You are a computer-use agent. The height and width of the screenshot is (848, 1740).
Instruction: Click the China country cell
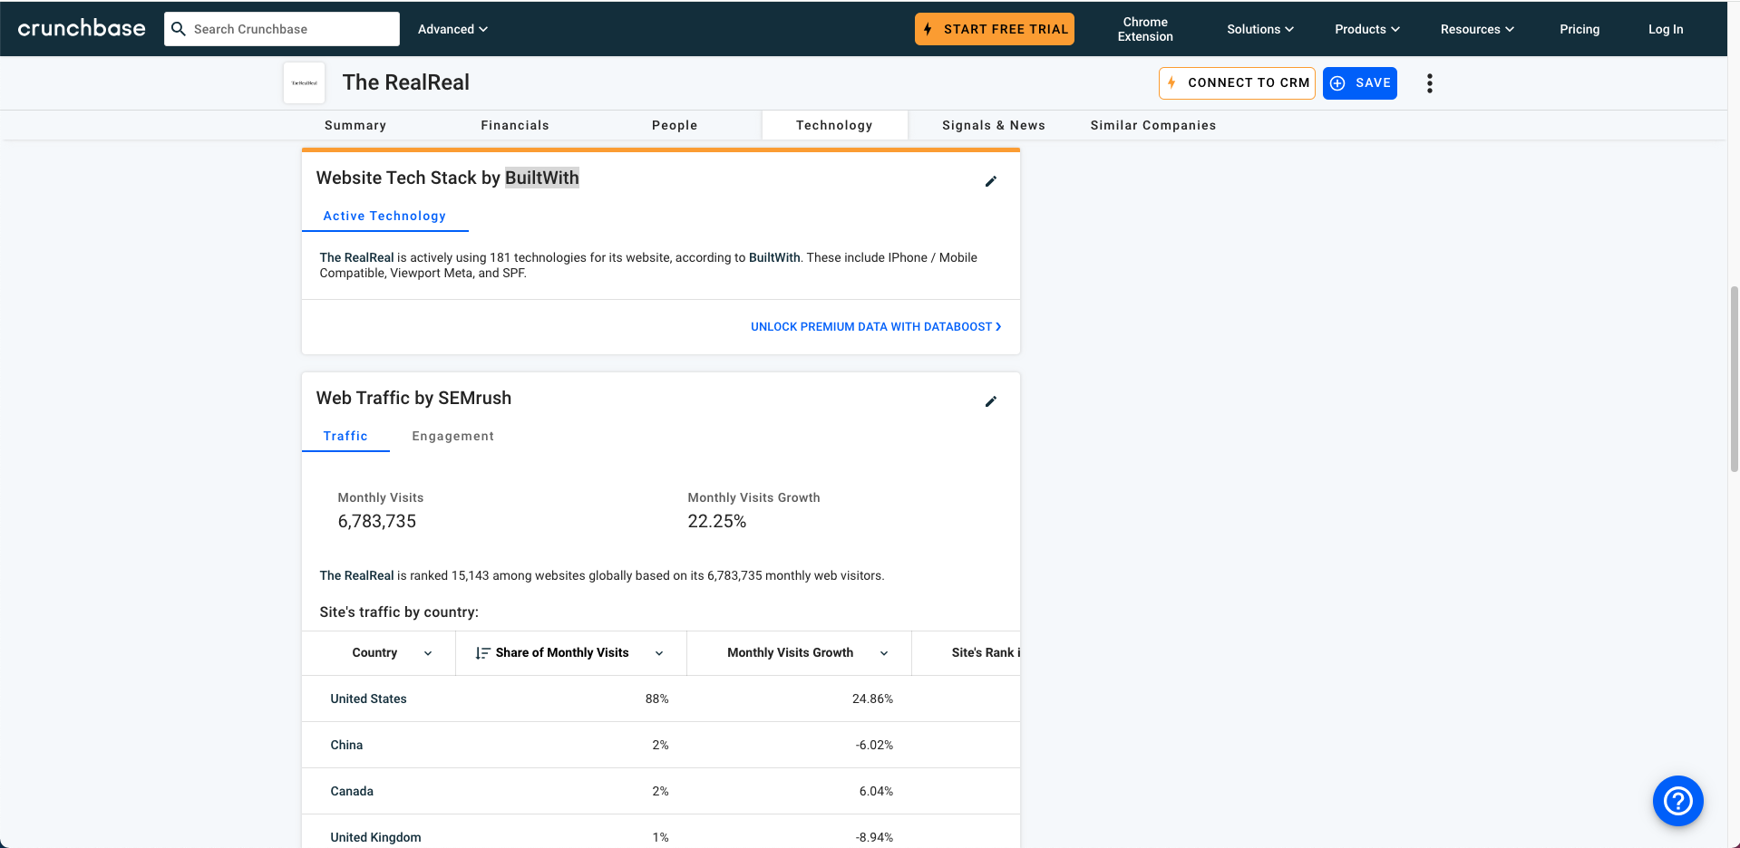[x=346, y=745]
